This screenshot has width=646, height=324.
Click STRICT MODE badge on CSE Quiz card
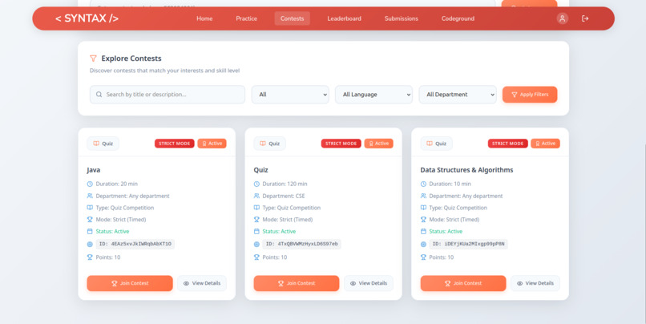pyautogui.click(x=341, y=144)
